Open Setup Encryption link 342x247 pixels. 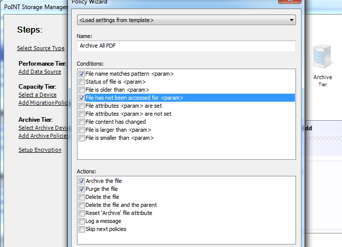pos(40,150)
